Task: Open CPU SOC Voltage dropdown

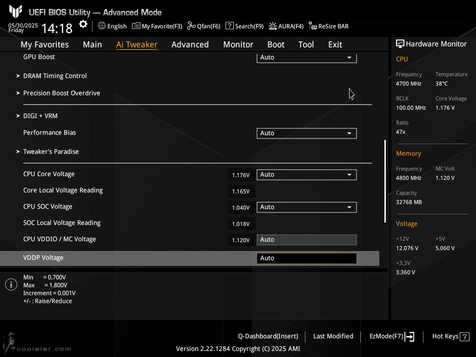Action: [x=307, y=207]
